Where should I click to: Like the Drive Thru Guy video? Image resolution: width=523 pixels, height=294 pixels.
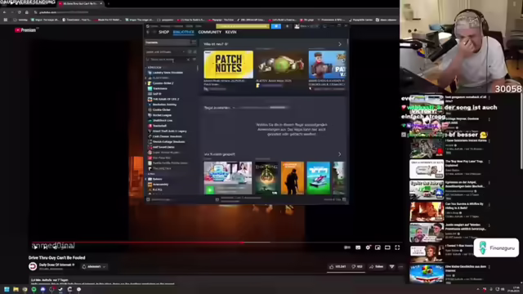(337, 267)
